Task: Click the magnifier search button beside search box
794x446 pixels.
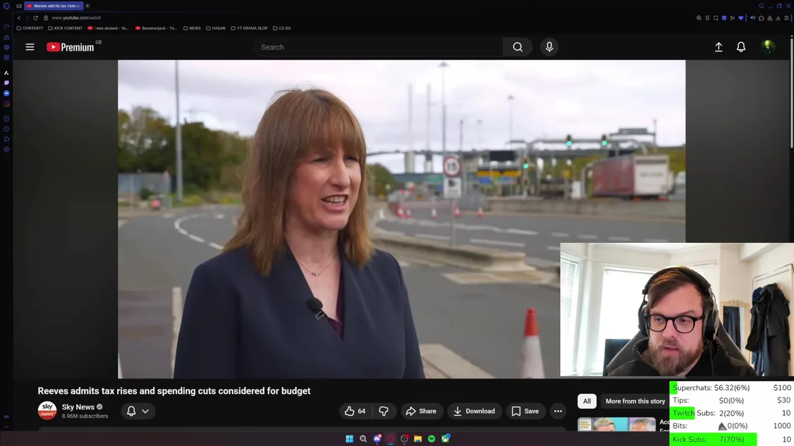Action: point(517,47)
